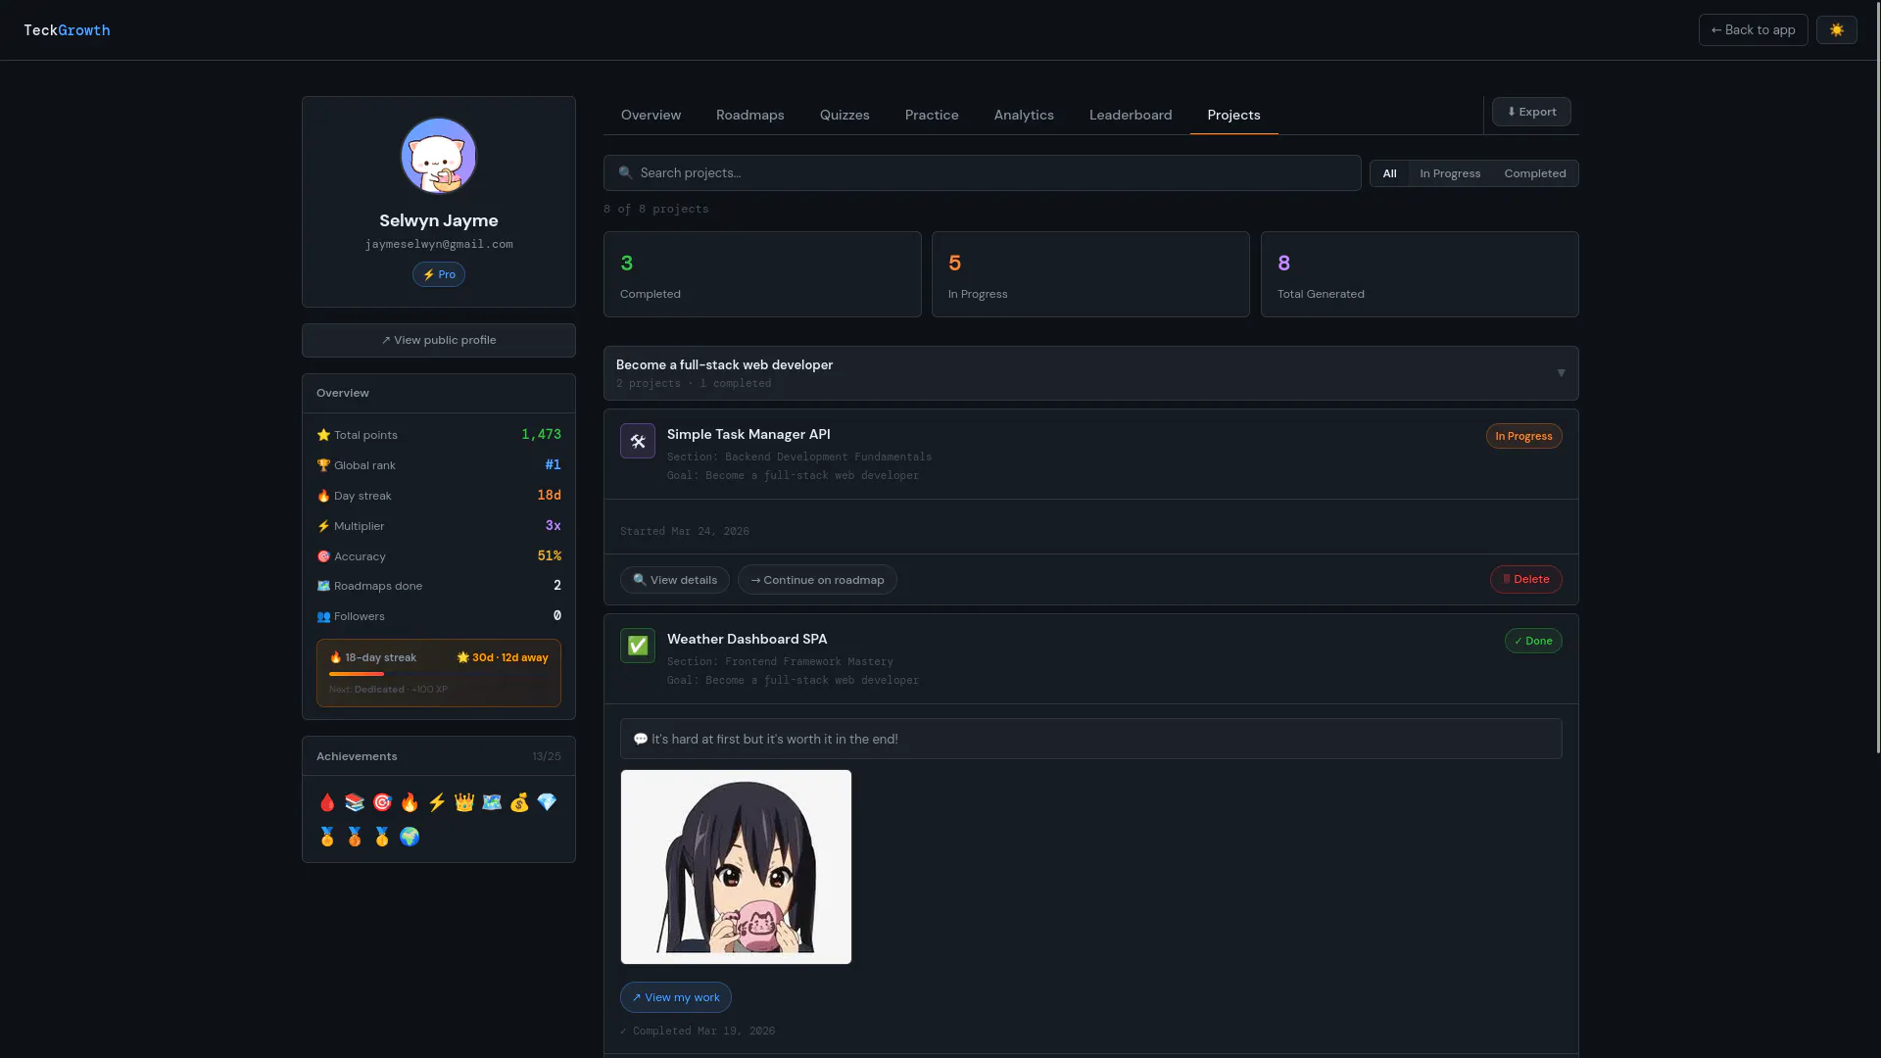This screenshot has height=1058, width=1881.
Task: Click the "Started Mar 24, 2026" date
Action: click(685, 531)
